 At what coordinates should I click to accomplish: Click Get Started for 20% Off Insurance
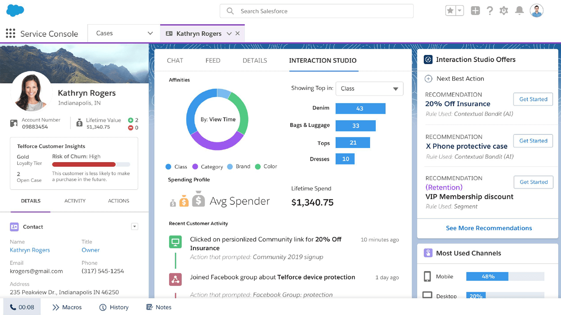point(533,99)
